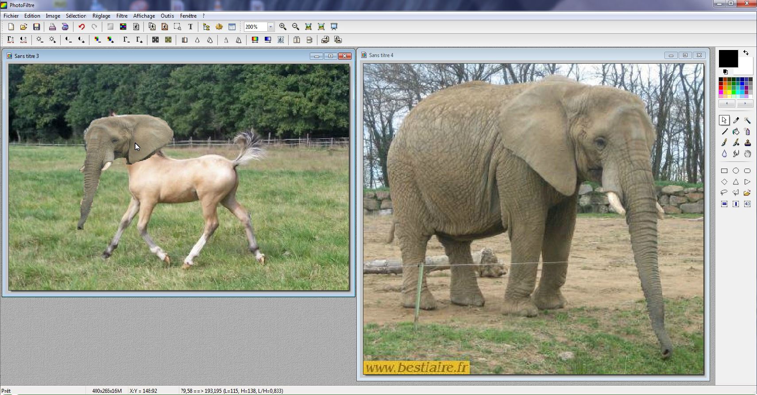This screenshot has height=395, width=757.
Task: Open the 200% zoom dropdown
Action: click(270, 27)
